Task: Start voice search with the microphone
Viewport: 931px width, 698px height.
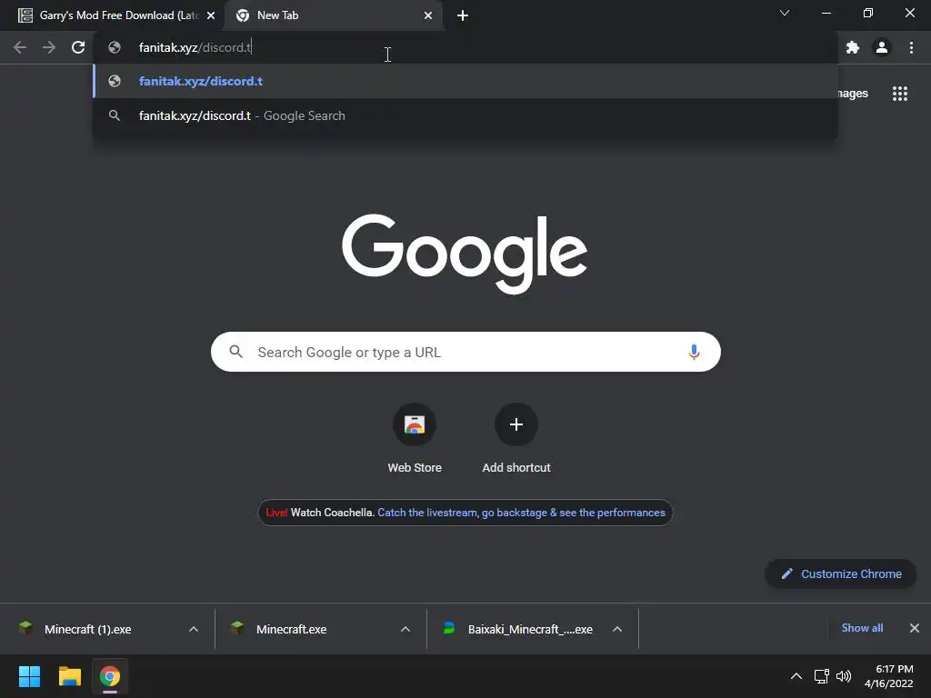Action: 694,352
